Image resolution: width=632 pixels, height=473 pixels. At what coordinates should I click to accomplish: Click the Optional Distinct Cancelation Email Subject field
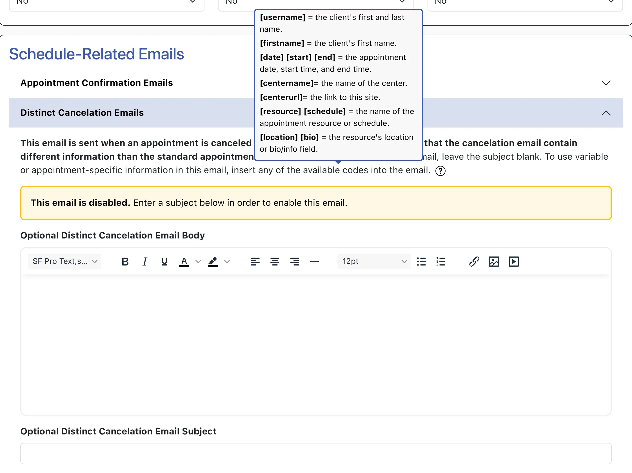(316, 453)
